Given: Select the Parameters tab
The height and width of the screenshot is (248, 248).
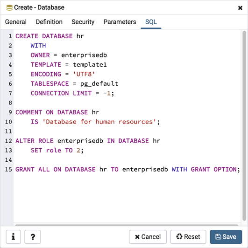Looking at the screenshot, I should 120,22.
